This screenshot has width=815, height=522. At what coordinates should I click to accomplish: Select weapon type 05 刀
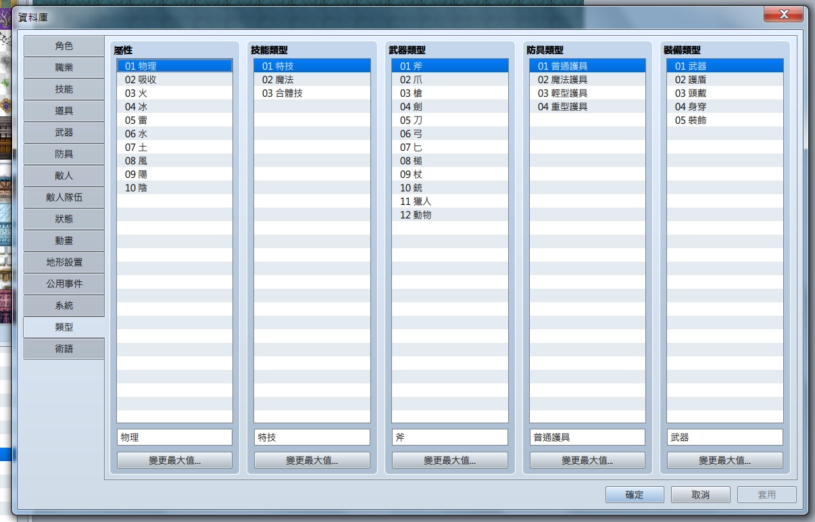pyautogui.click(x=450, y=120)
